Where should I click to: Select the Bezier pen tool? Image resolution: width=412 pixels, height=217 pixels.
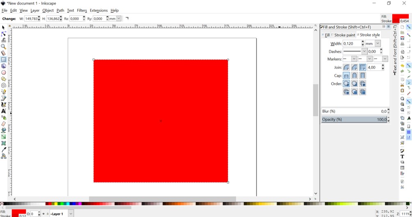coord(3,98)
